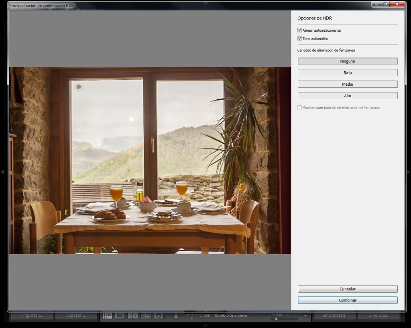Screen dimensions: 411x328
Task: Click Sinc. metad. button in Lightroom
Action: [x=334, y=316]
